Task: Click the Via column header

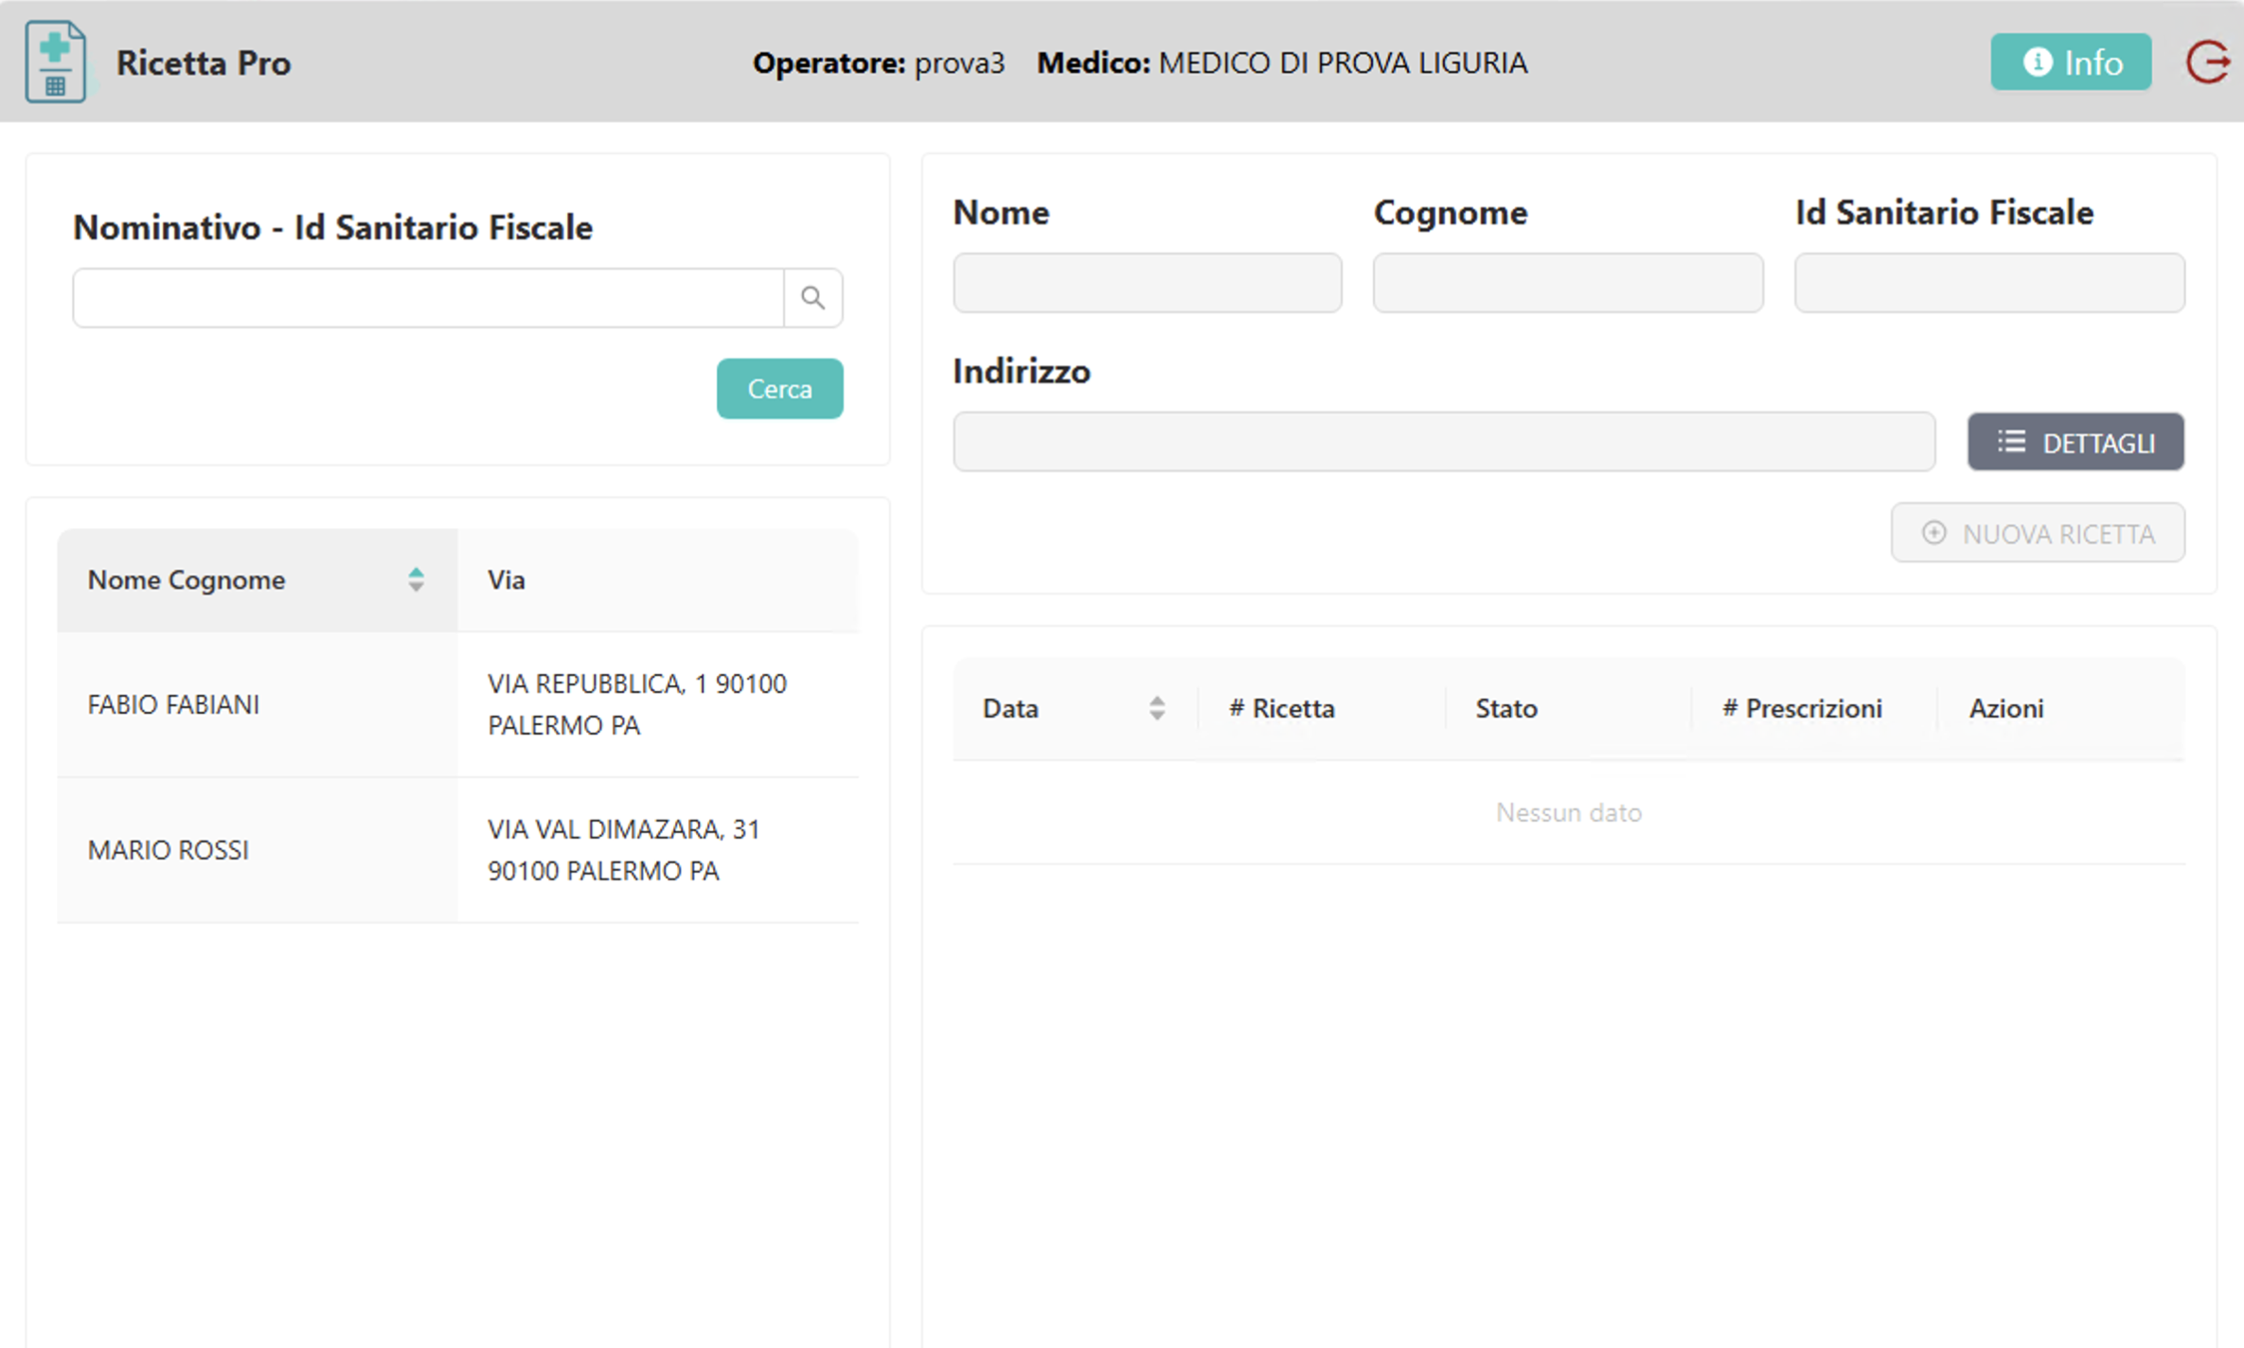Action: point(507,579)
